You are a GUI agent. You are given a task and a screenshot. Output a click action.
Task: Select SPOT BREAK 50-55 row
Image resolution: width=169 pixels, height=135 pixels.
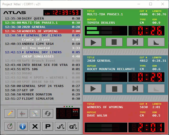click(41, 82)
